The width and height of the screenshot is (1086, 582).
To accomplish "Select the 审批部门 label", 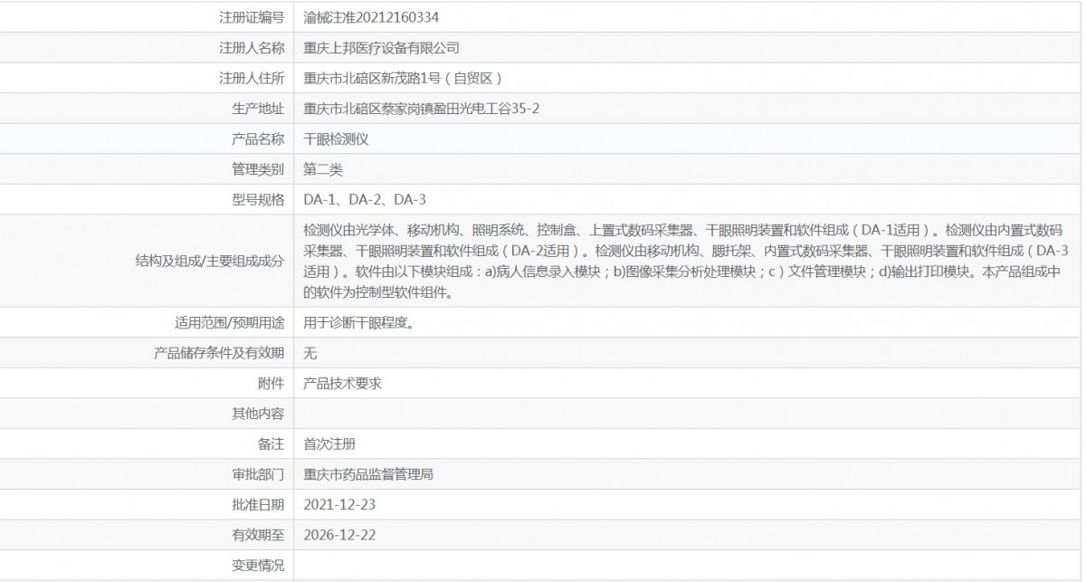I will [x=258, y=474].
